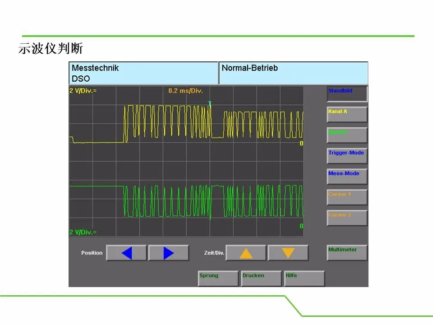Enable Cursor 1
433x325 pixels.
pos(347,197)
